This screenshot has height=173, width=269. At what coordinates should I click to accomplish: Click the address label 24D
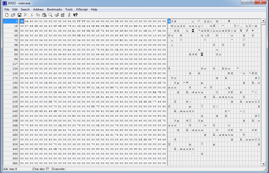(x=15, y=111)
